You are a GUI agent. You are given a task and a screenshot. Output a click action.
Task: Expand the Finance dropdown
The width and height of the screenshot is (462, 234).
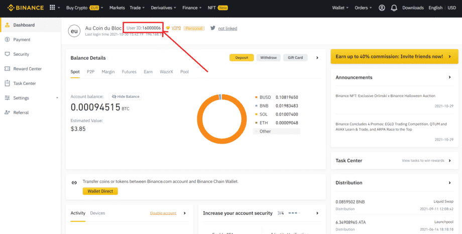coord(201,8)
